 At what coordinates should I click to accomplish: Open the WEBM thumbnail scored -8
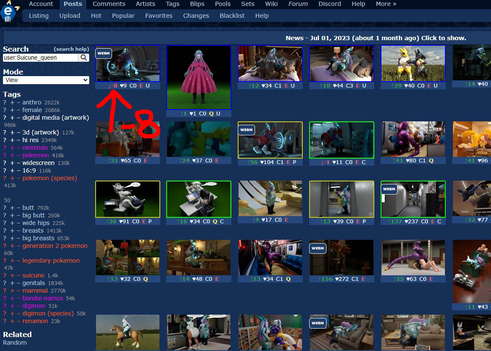[x=128, y=63]
